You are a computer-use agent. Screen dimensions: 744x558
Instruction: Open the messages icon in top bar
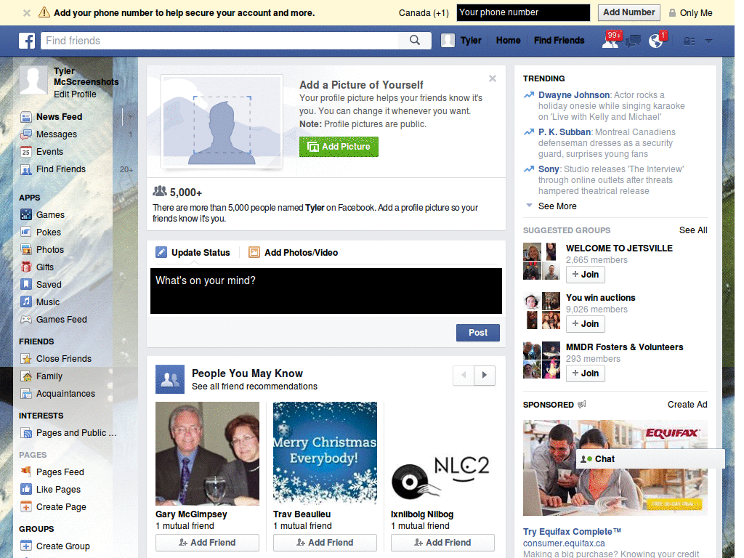[633, 41]
